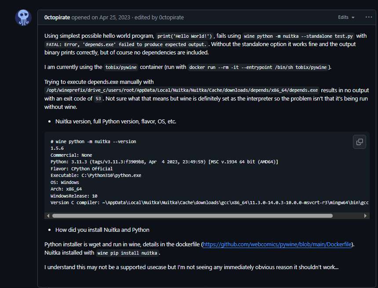Click the FATAL: Error depends.exe inline code
The width and height of the screenshot is (378, 288).
point(126,44)
